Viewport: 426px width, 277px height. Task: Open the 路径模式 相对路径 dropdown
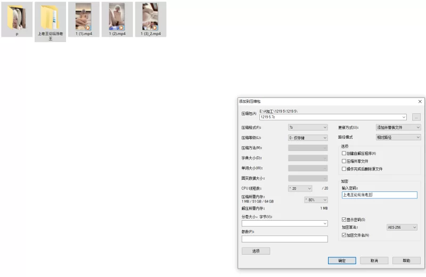pyautogui.click(x=398, y=137)
